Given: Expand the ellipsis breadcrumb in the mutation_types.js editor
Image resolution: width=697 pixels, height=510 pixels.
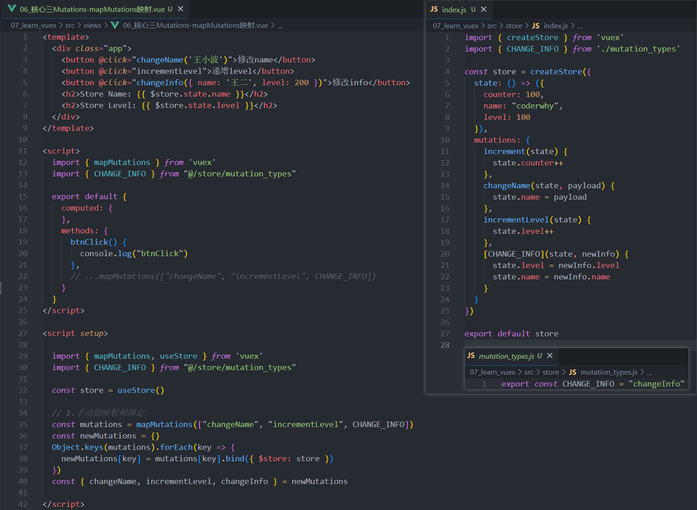Looking at the screenshot, I should point(649,372).
